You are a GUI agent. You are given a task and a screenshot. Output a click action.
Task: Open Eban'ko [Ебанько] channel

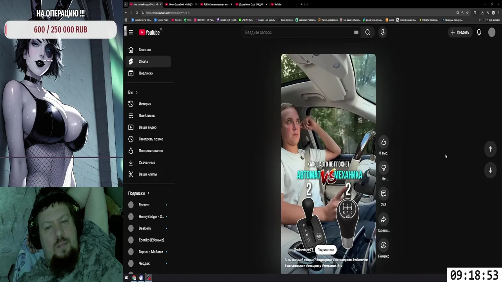148,240
